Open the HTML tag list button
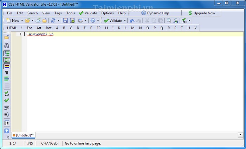 point(12,28)
